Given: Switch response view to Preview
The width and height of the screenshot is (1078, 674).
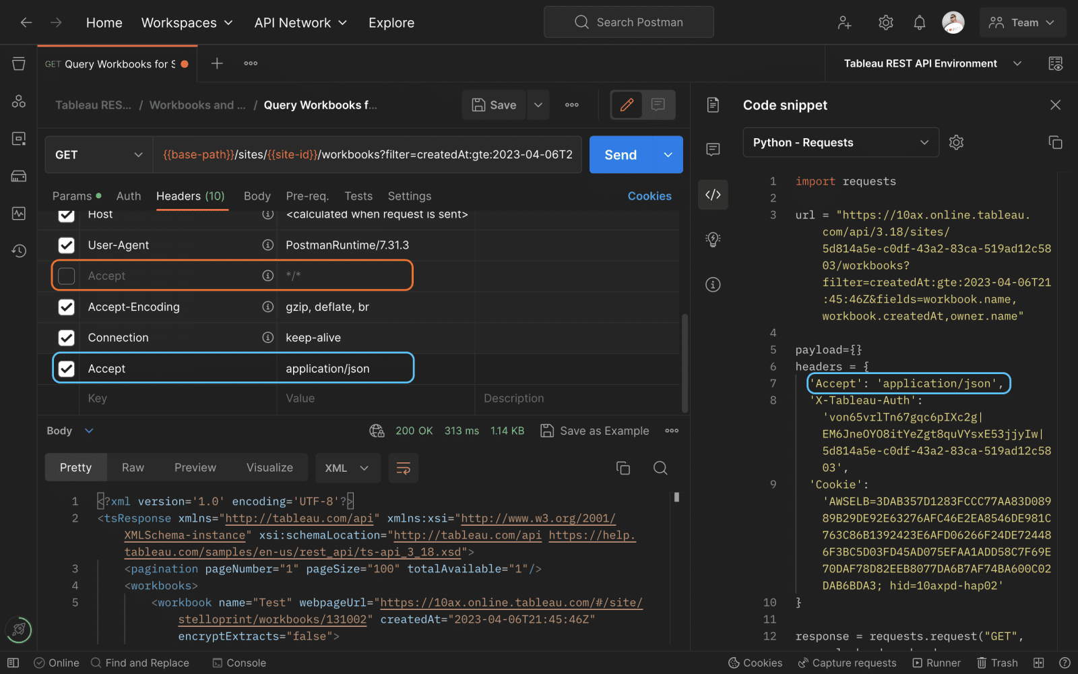Looking at the screenshot, I should [195, 468].
